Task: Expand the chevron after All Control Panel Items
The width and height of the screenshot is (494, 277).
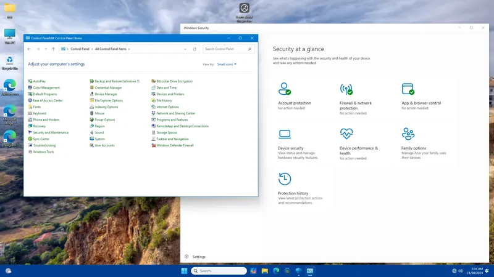Action: [129, 49]
